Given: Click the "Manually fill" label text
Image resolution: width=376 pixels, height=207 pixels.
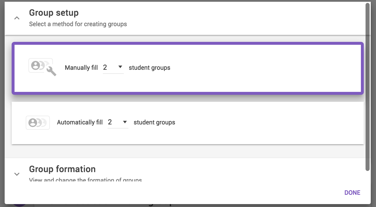Looking at the screenshot, I should pos(81,68).
